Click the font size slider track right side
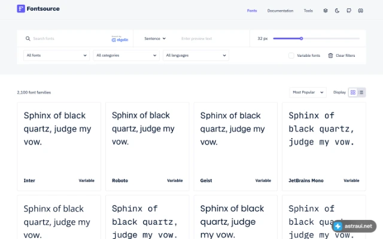 click(331, 38)
